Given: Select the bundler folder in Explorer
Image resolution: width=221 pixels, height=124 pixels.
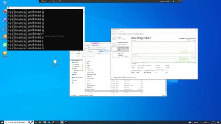Looking at the screenshot, I should pos(88,62).
